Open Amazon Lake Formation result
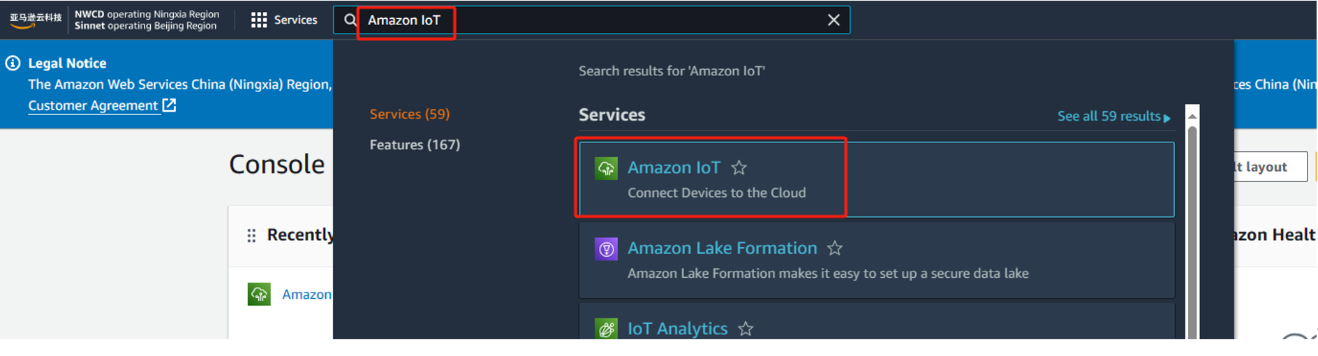 coord(722,248)
